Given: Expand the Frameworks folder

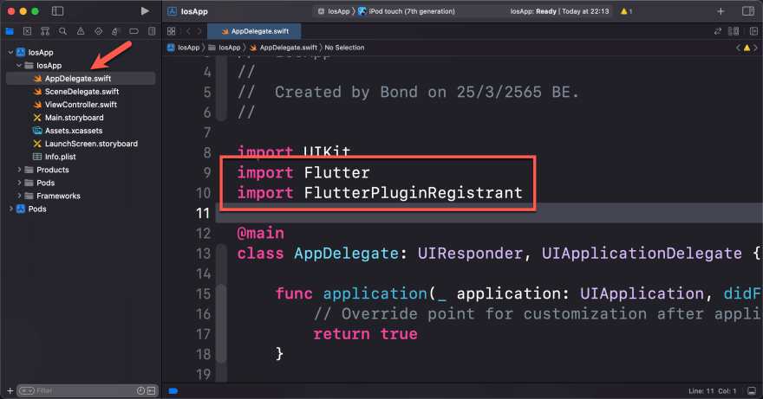Looking at the screenshot, I should point(19,196).
